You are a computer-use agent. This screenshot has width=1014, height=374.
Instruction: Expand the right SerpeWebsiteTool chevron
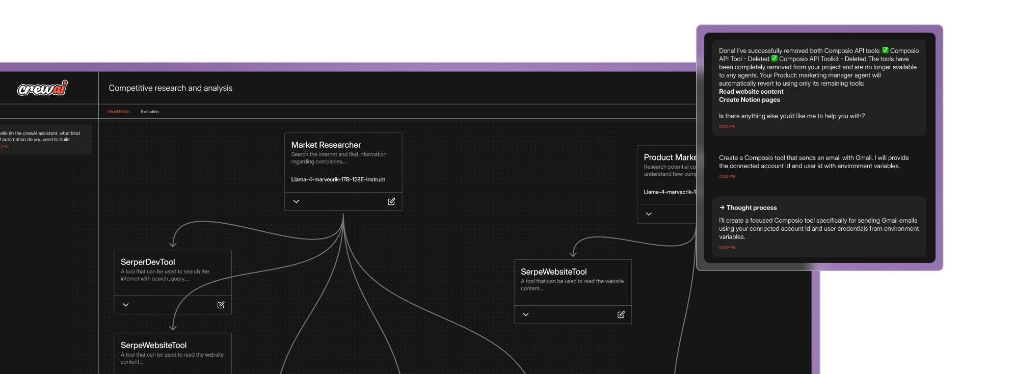[526, 314]
